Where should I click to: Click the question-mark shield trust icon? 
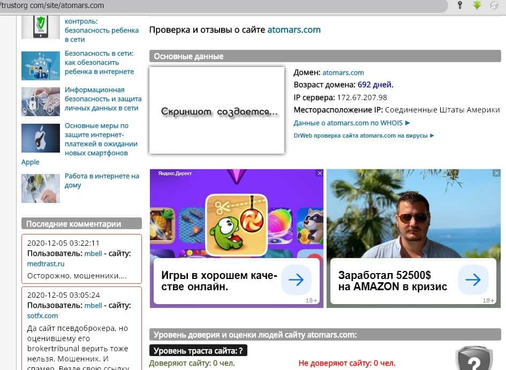tap(474, 358)
